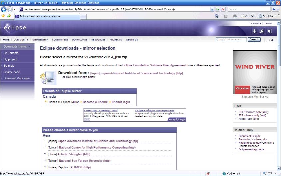Click the speaker/news icon in Eclipse banner

(269, 31)
